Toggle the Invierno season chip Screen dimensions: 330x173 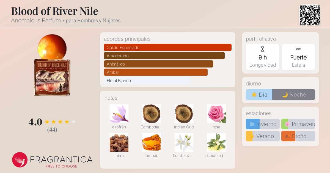263,124
